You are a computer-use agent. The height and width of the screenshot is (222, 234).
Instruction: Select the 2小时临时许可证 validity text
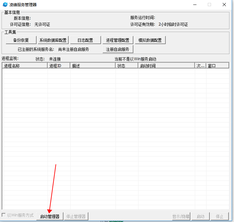pos(173,24)
